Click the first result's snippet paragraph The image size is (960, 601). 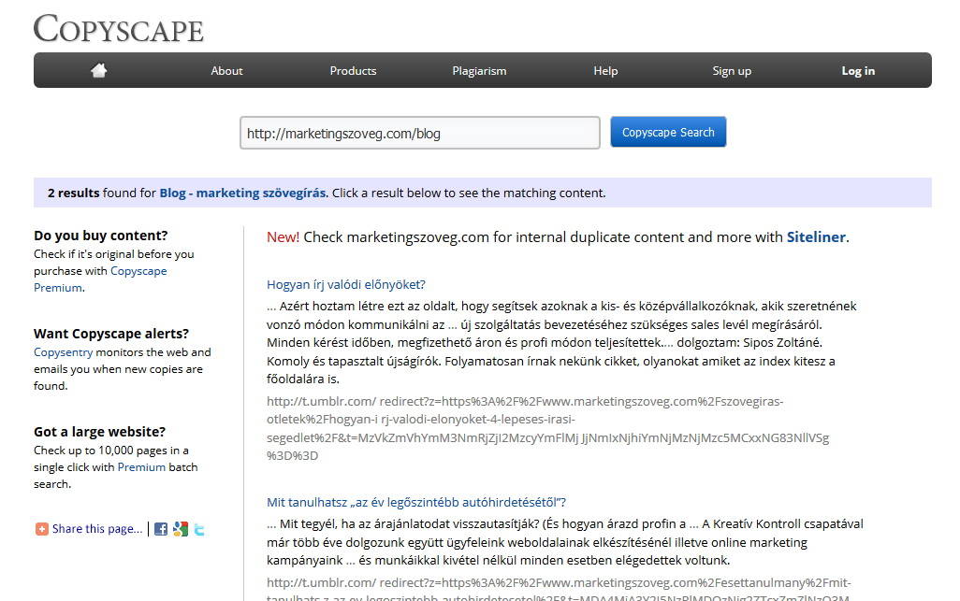pos(561,342)
